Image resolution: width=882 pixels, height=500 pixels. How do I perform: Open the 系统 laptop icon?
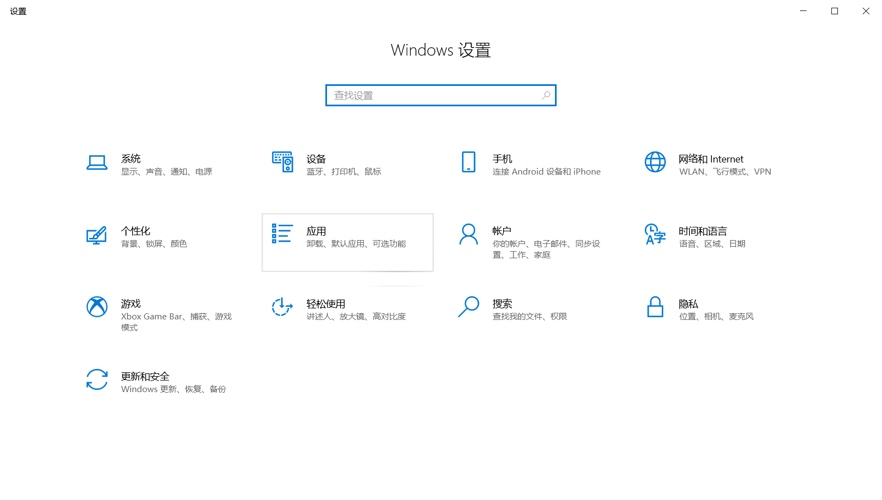(x=97, y=162)
